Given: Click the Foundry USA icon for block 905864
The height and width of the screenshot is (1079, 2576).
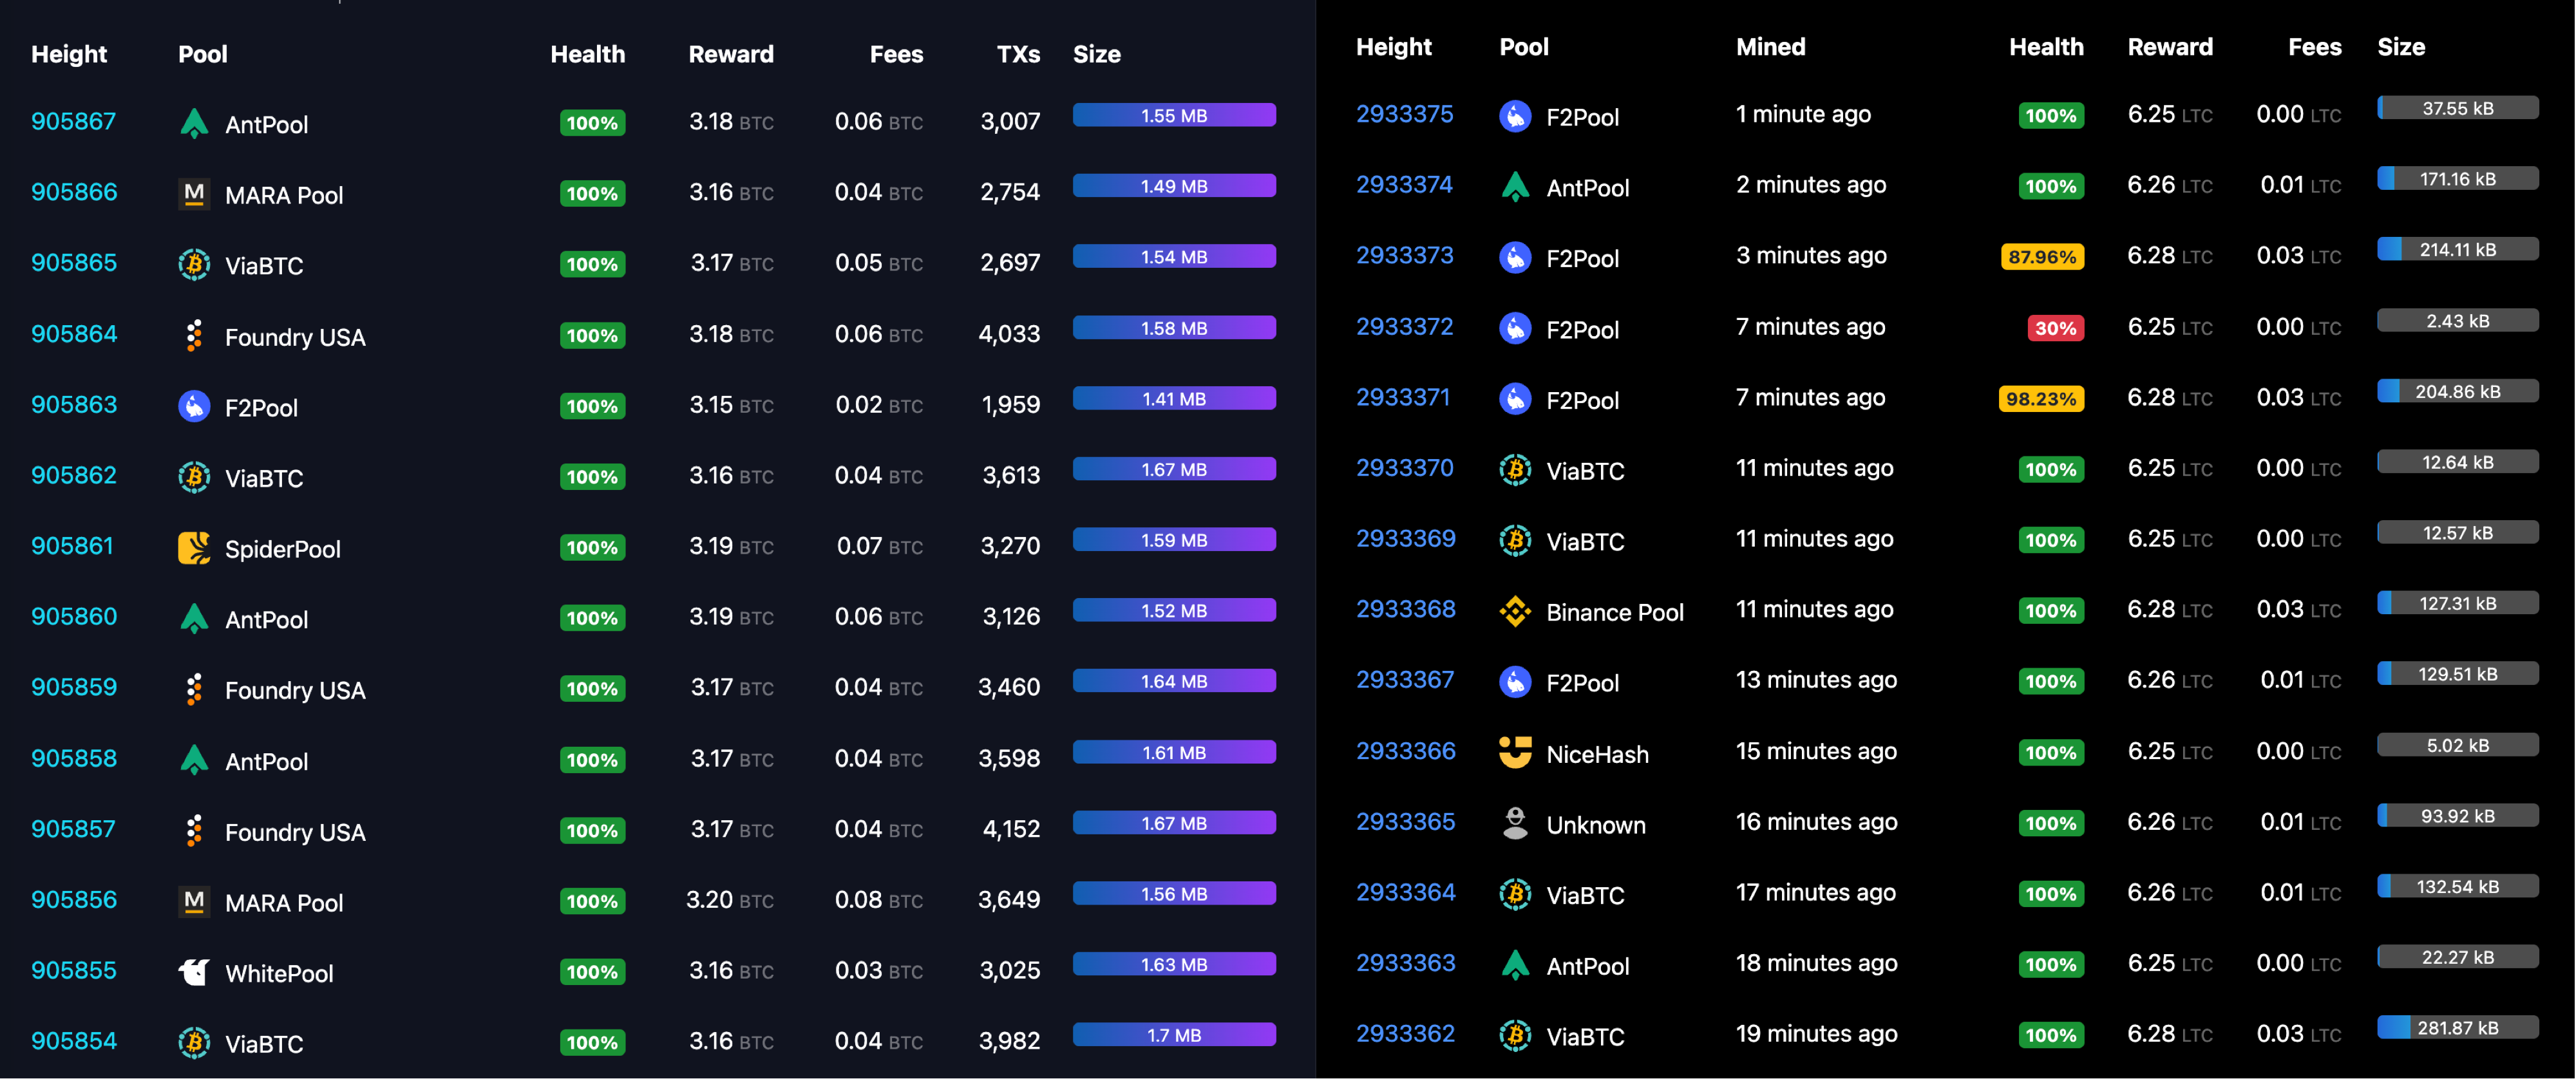Looking at the screenshot, I should (x=194, y=336).
